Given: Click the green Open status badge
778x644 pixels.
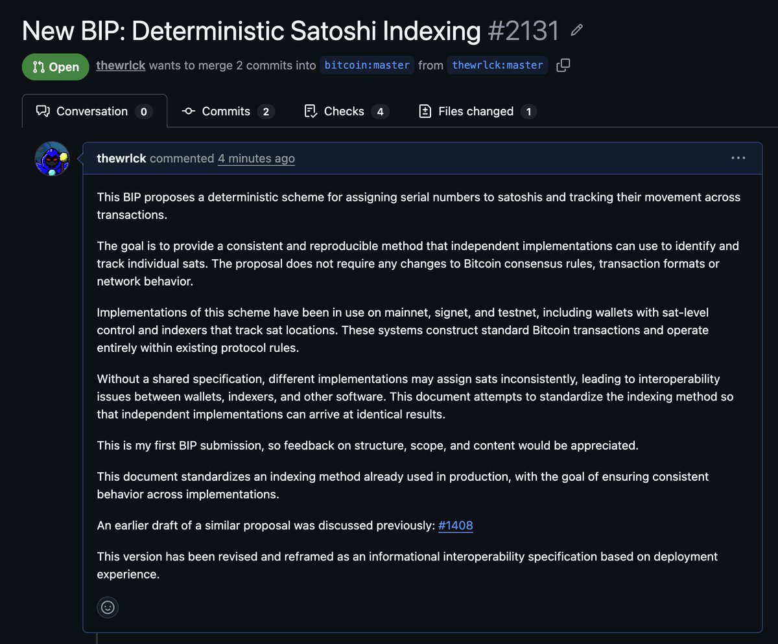Looking at the screenshot, I should pyautogui.click(x=56, y=67).
